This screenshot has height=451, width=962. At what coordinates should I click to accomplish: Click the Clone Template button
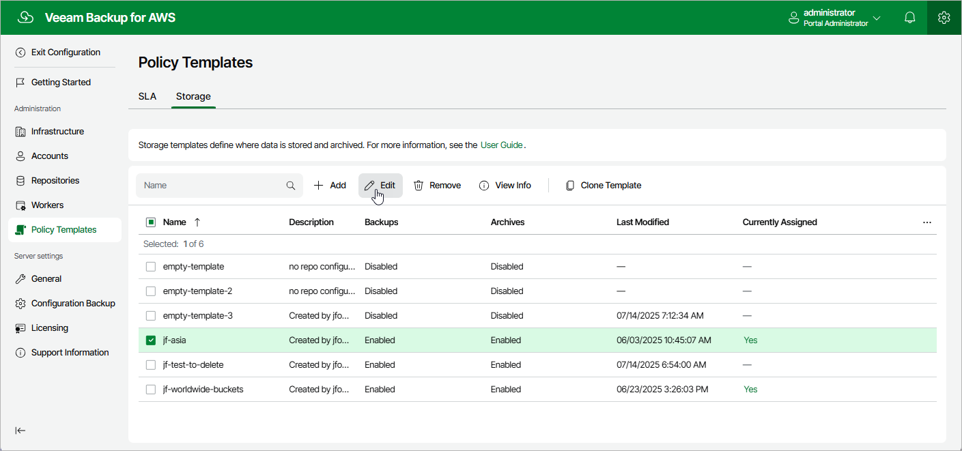603,185
